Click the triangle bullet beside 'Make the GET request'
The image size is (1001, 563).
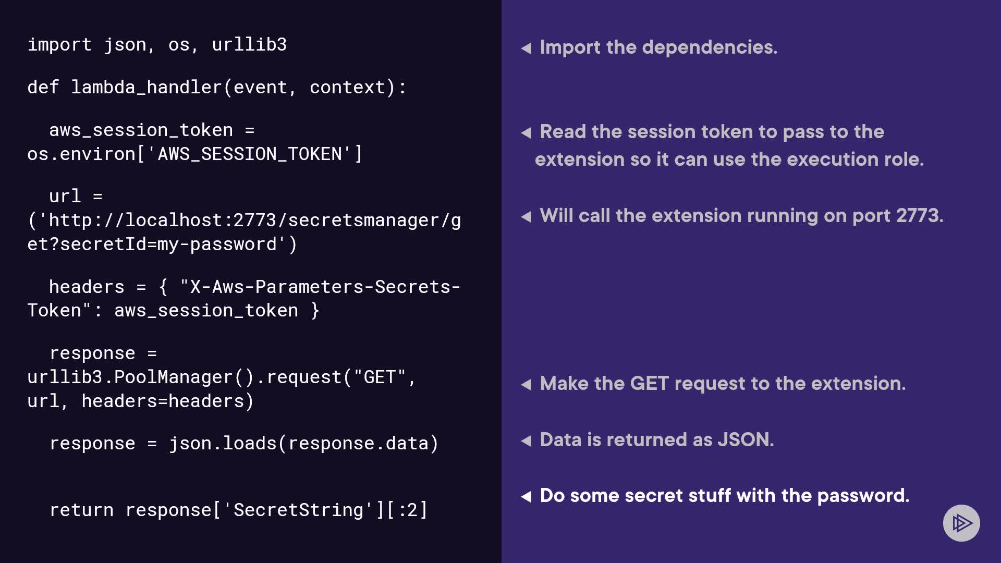click(527, 385)
